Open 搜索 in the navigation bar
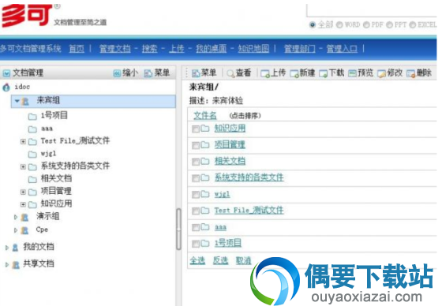This screenshot has height=306, width=442. pos(150,49)
